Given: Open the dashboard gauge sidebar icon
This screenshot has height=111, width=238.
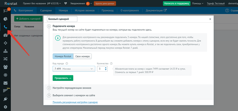Looking at the screenshot, I should click(6, 35).
